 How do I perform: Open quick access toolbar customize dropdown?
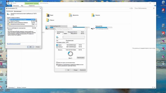15,3
